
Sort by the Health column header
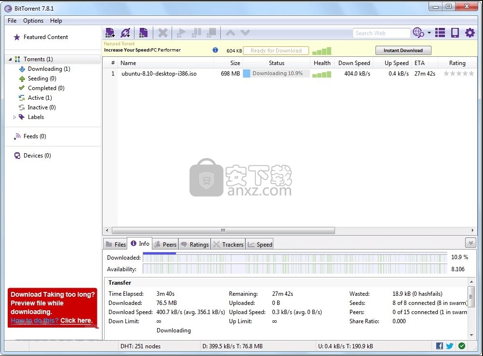point(322,63)
